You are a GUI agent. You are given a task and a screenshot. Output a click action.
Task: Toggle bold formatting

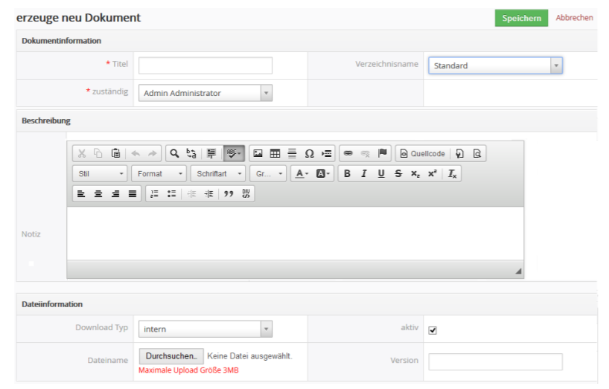coord(347,174)
